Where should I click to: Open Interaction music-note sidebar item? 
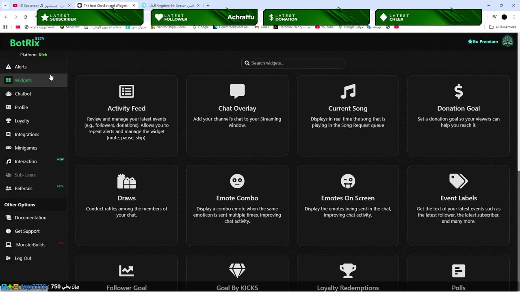[x=33, y=161]
